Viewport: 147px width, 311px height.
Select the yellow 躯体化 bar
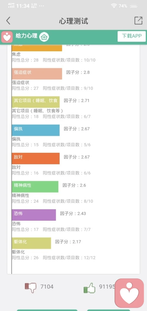click(x=31, y=243)
